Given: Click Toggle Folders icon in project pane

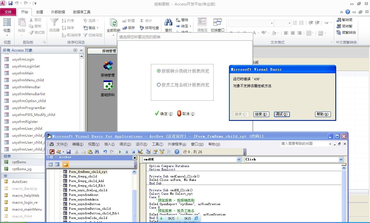Looking at the screenshot, I should pos(65,164).
